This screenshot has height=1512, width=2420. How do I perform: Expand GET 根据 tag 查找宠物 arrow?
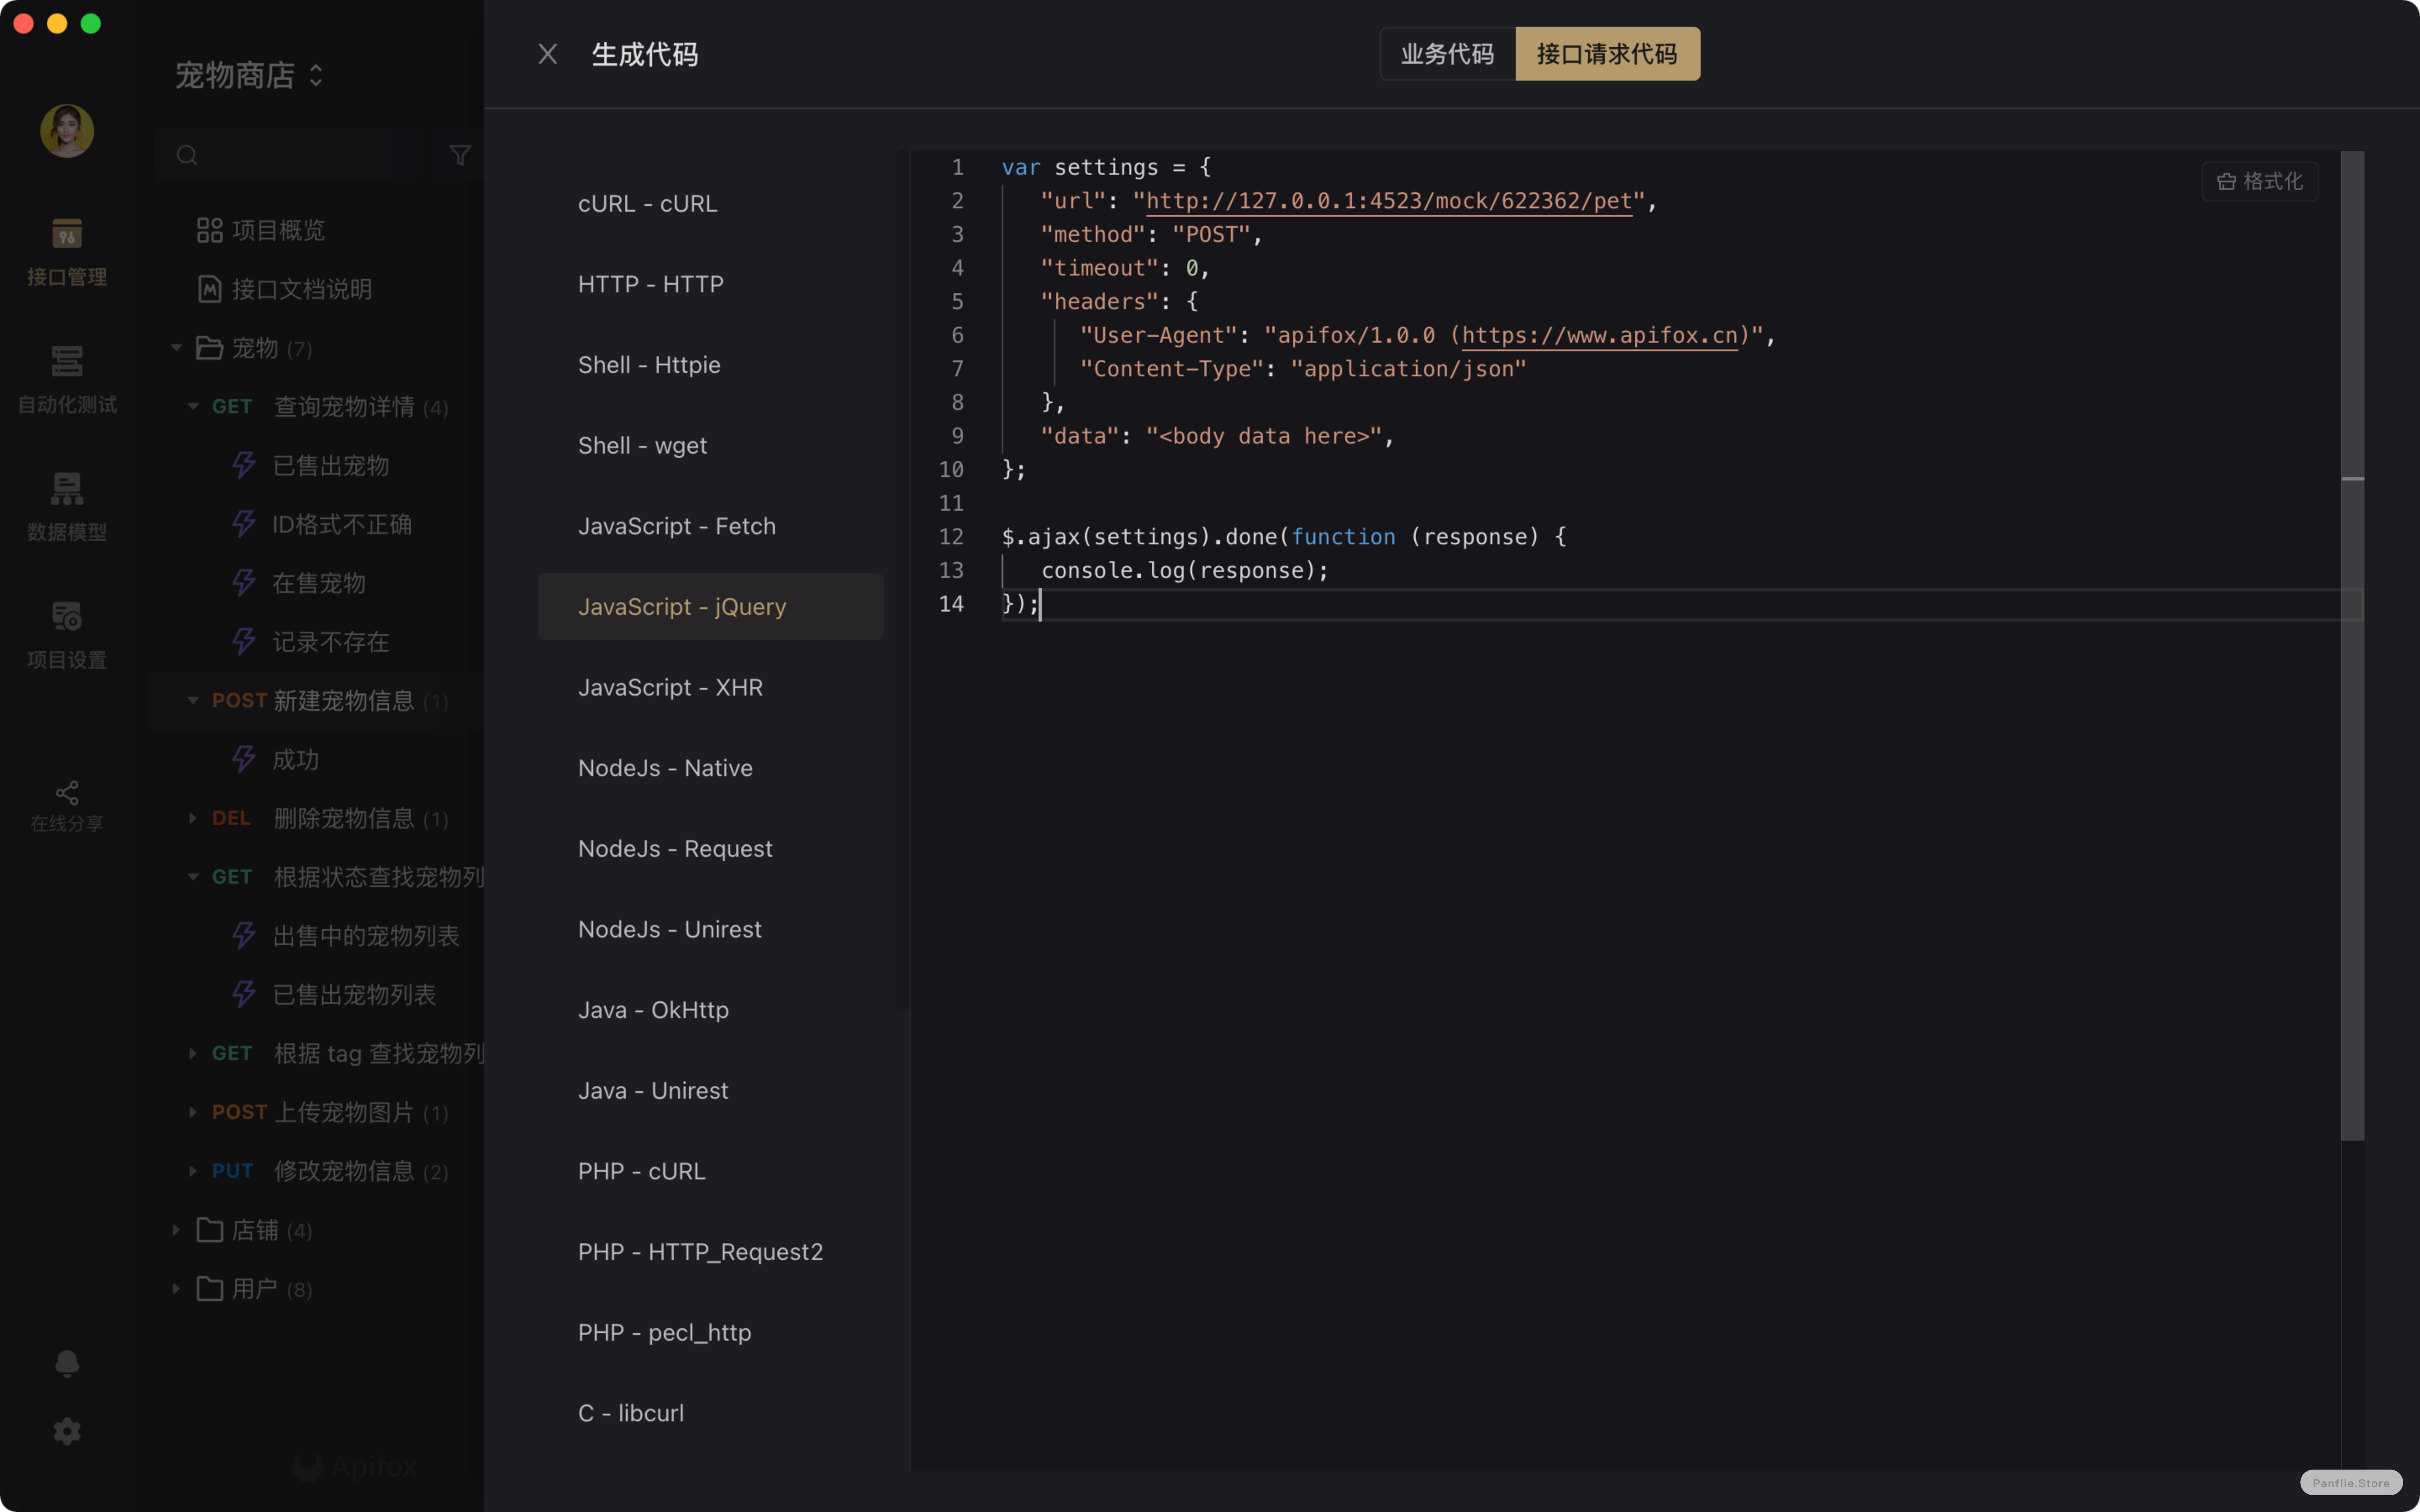pos(193,1053)
